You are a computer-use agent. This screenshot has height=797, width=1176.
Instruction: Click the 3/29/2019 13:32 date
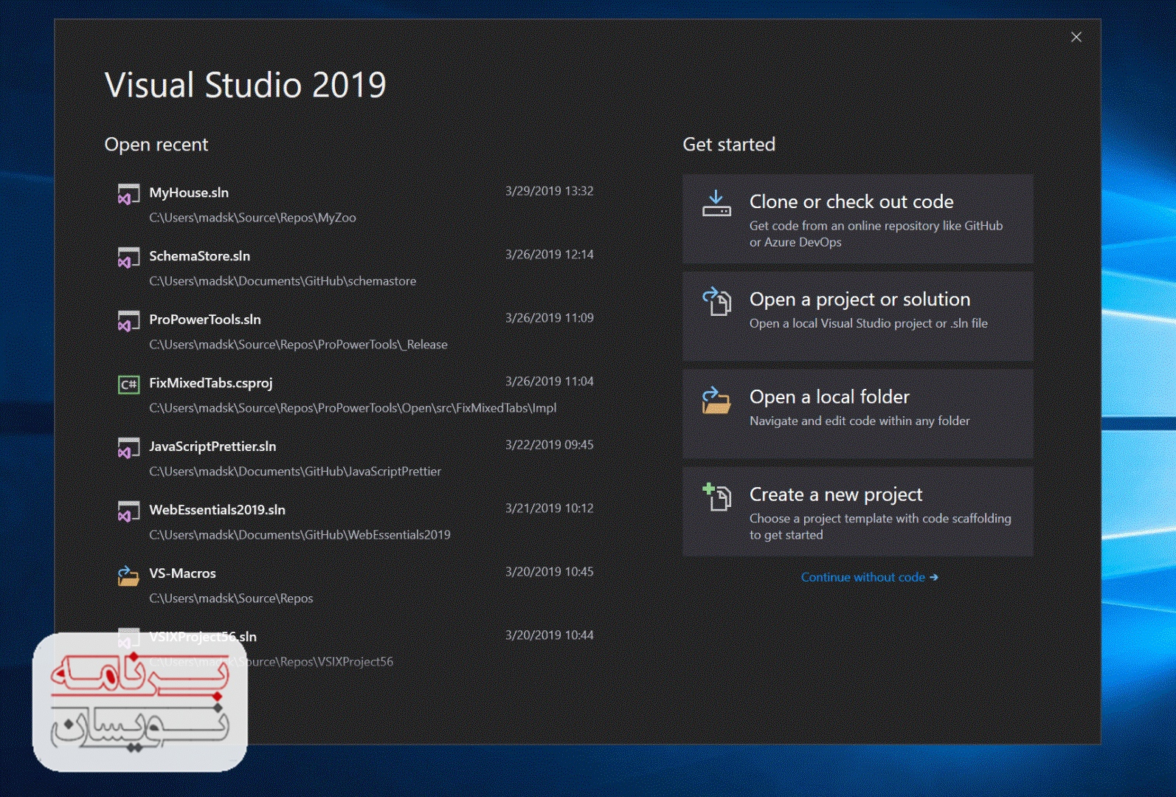coord(549,191)
